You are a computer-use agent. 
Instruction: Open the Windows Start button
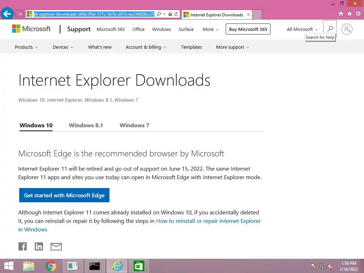(9, 266)
